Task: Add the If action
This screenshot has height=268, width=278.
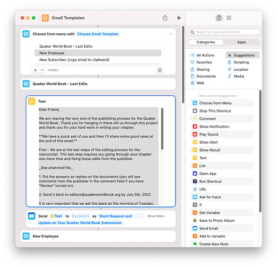Action: (x=222, y=205)
